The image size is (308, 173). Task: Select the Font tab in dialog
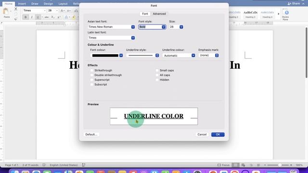tap(145, 14)
